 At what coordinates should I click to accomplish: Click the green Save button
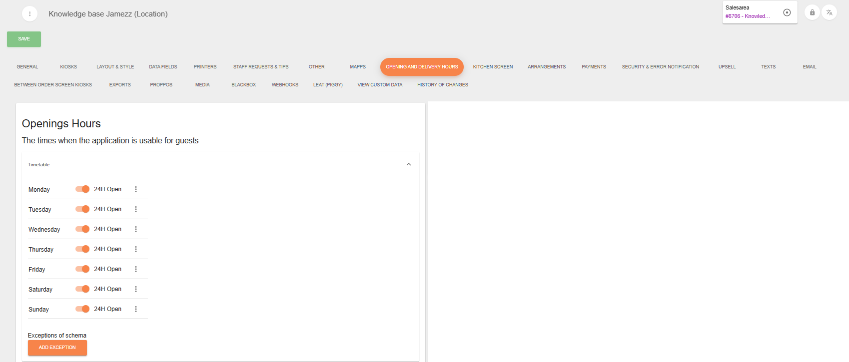point(24,39)
